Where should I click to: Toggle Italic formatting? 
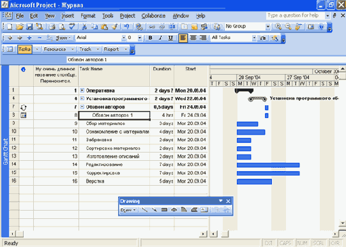coord(160,38)
